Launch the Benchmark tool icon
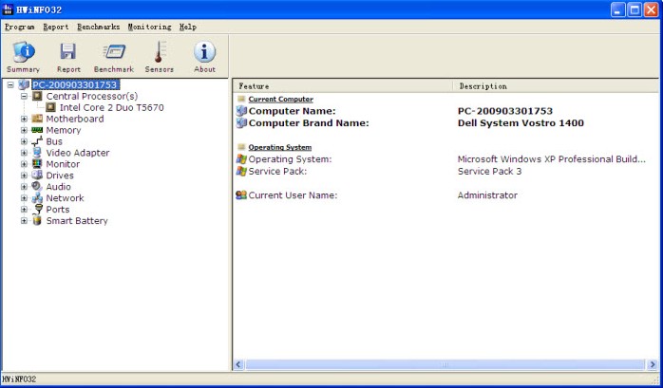The width and height of the screenshot is (663, 388). (x=114, y=56)
